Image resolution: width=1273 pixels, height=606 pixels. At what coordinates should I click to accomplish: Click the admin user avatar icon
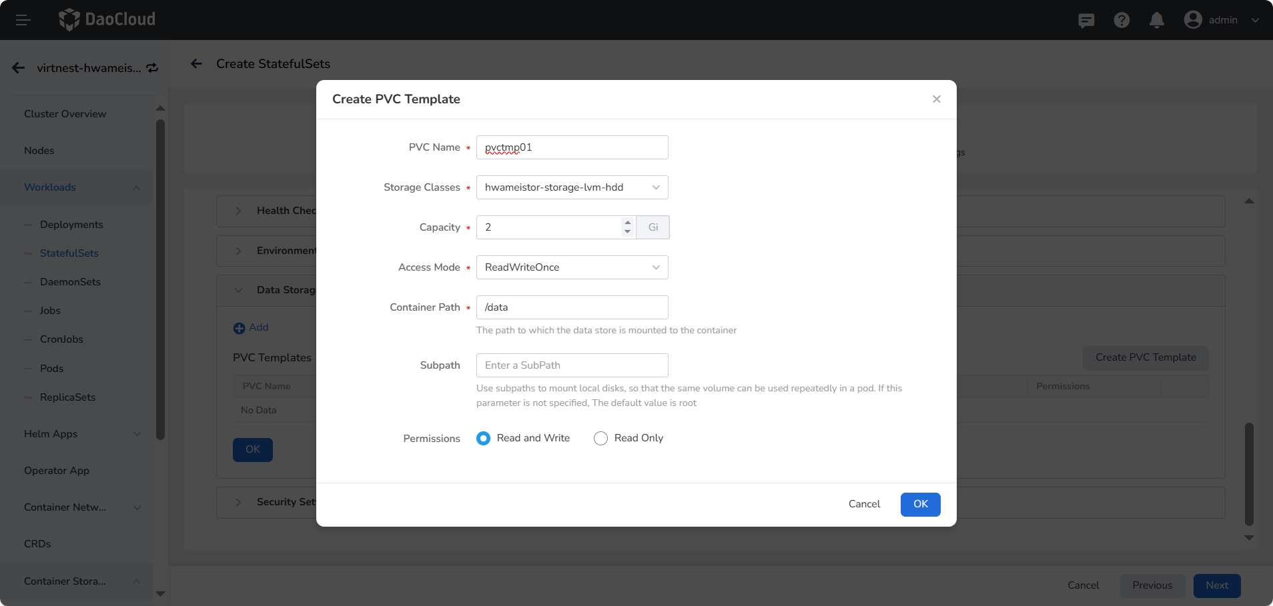click(1193, 20)
